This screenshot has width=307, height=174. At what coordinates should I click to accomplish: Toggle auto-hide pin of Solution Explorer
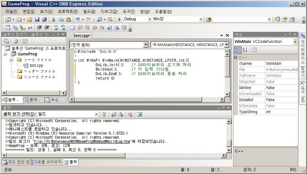tap(58, 34)
